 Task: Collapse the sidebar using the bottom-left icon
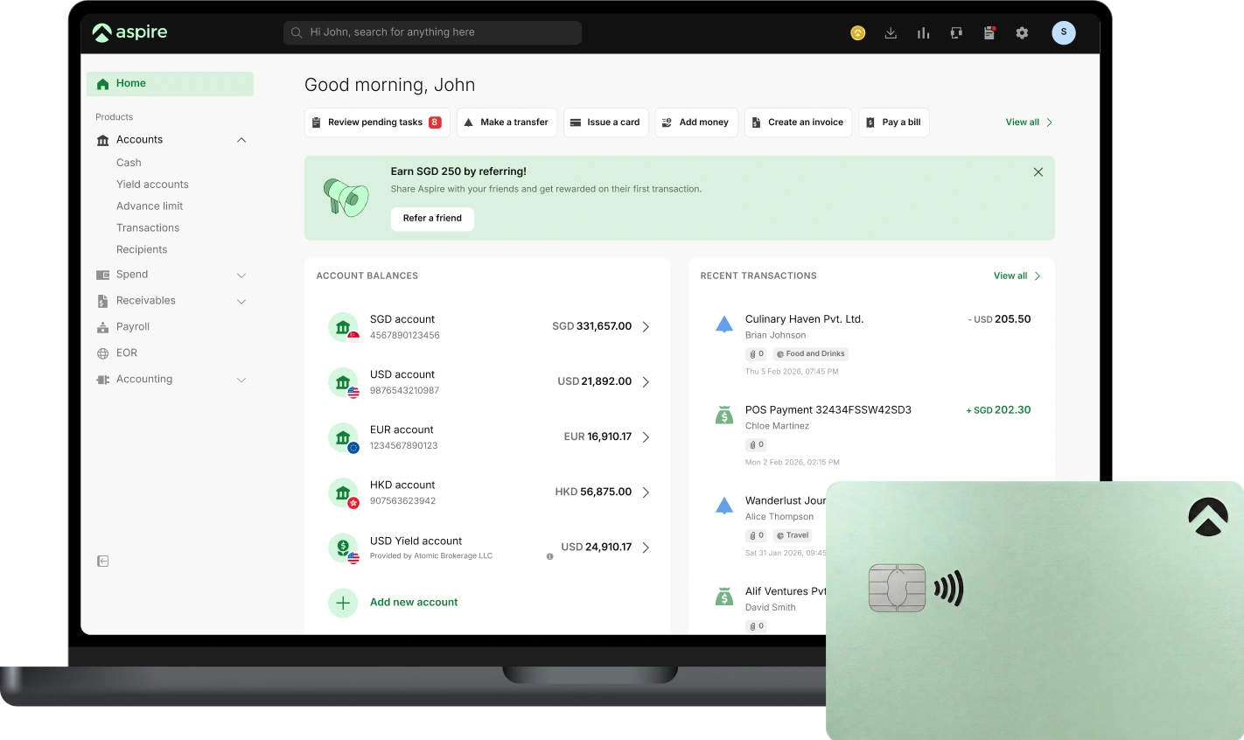102,561
